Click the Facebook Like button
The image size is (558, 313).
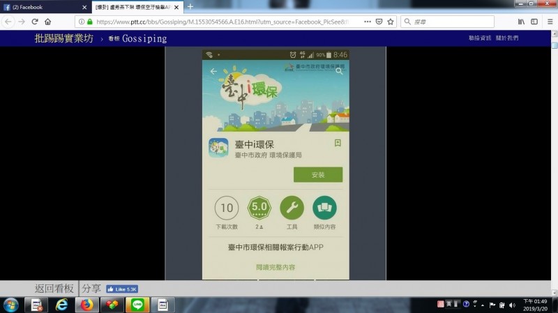pos(122,289)
